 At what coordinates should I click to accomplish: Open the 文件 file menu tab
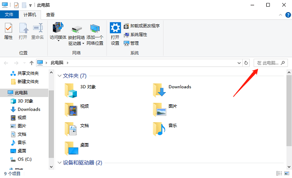tap(9, 15)
